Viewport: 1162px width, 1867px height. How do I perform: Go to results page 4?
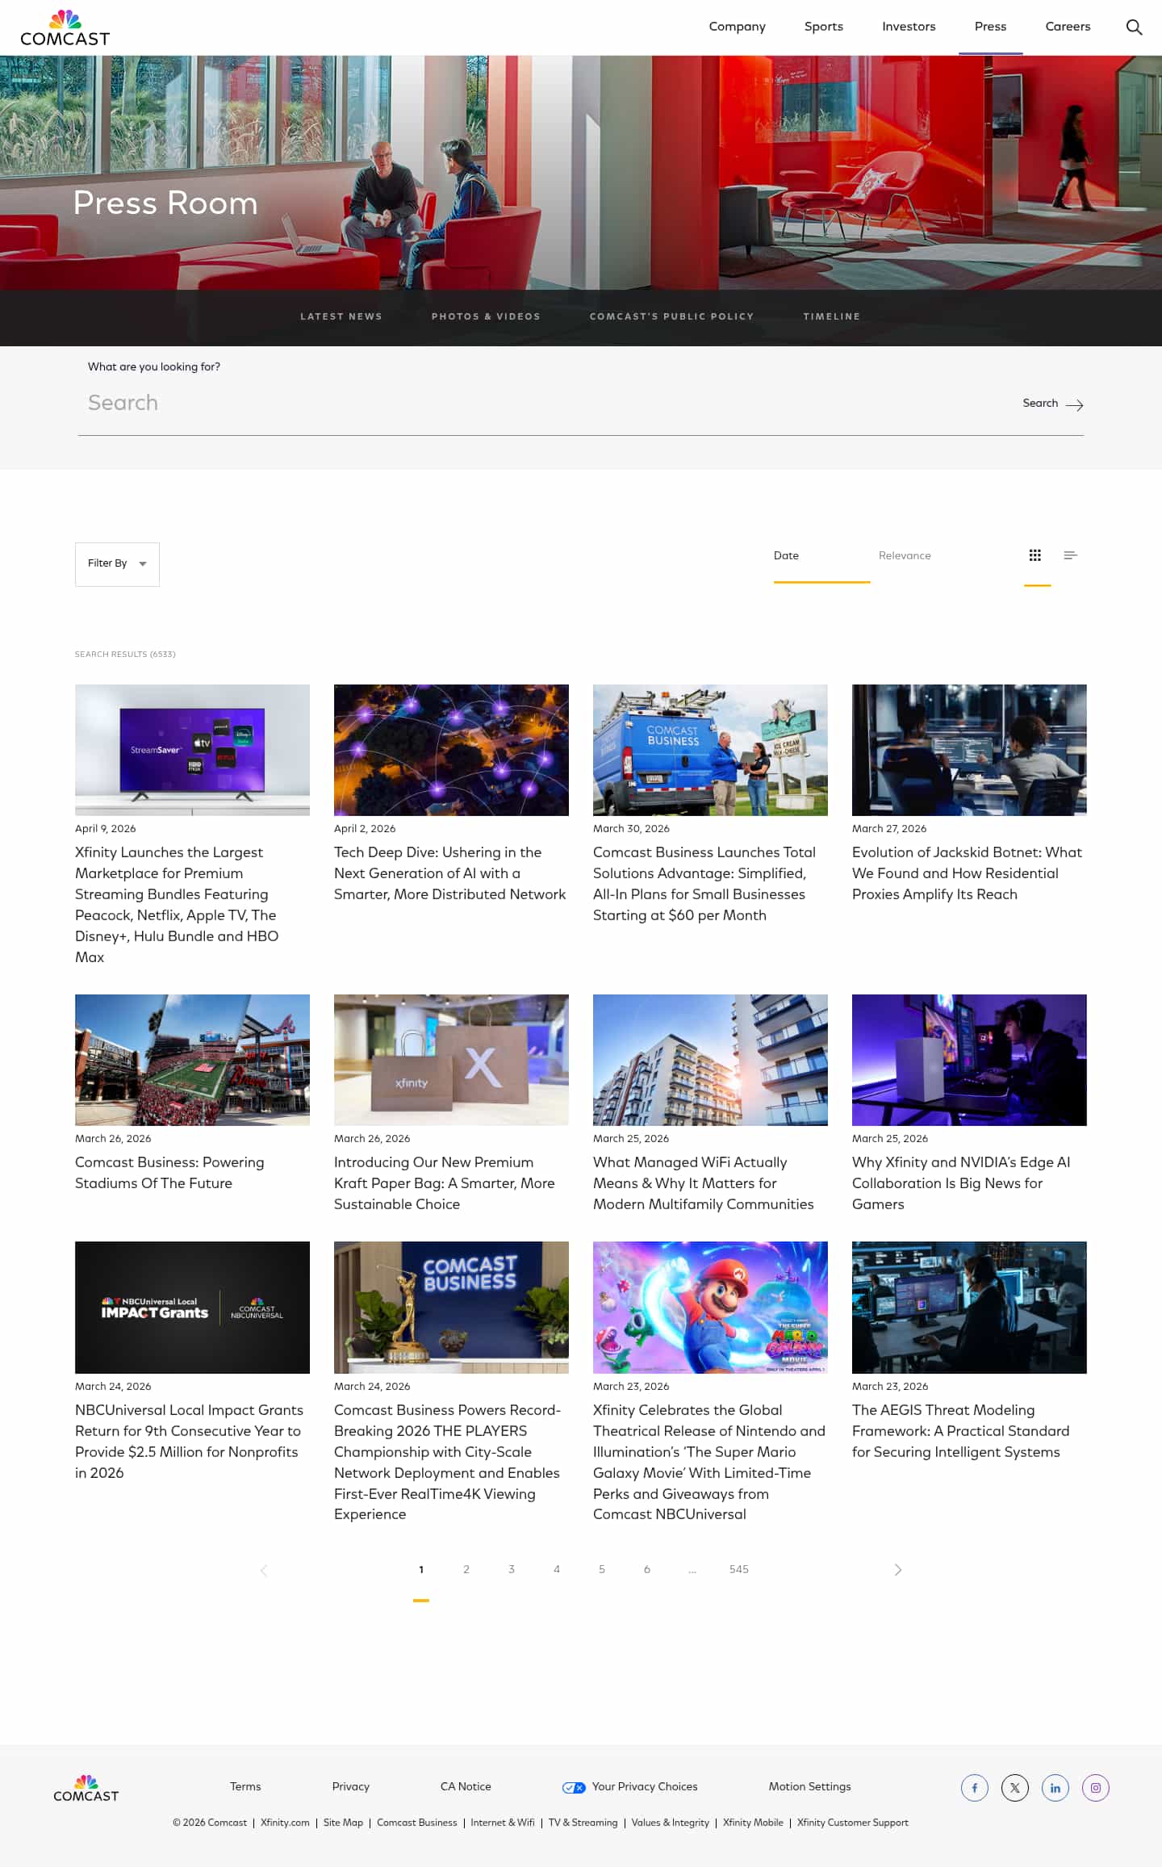click(557, 1569)
